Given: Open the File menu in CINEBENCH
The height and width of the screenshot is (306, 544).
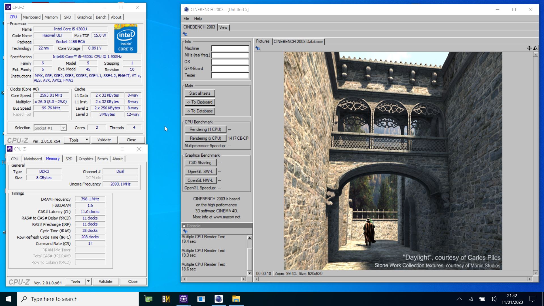Looking at the screenshot, I should pos(186,18).
